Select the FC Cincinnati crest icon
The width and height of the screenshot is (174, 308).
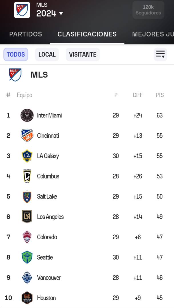[27, 135]
